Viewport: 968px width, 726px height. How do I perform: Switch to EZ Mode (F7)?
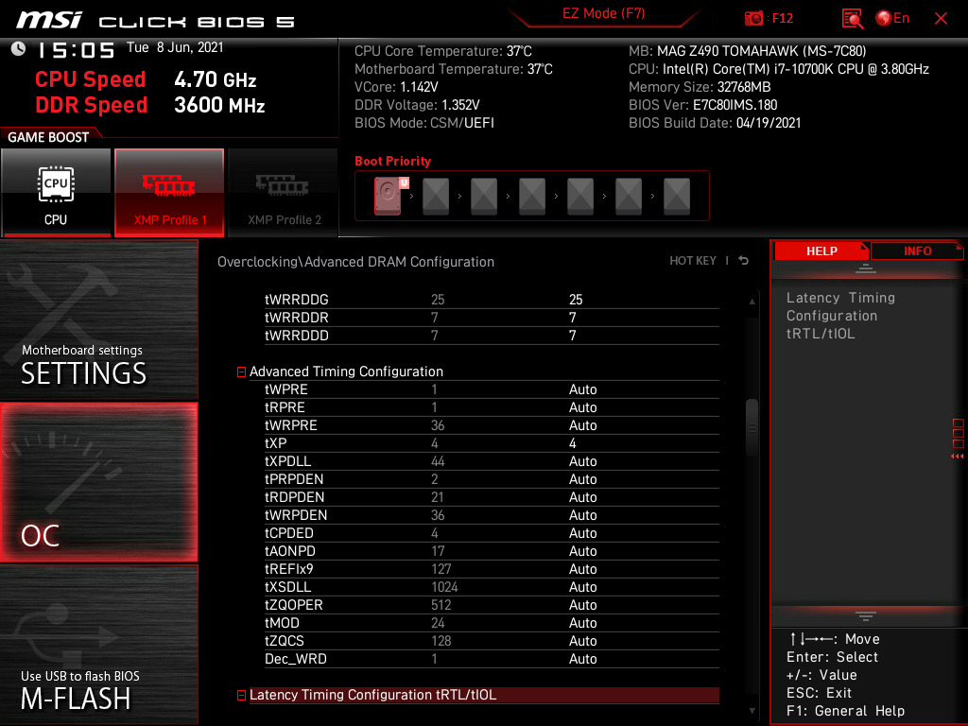pos(603,13)
